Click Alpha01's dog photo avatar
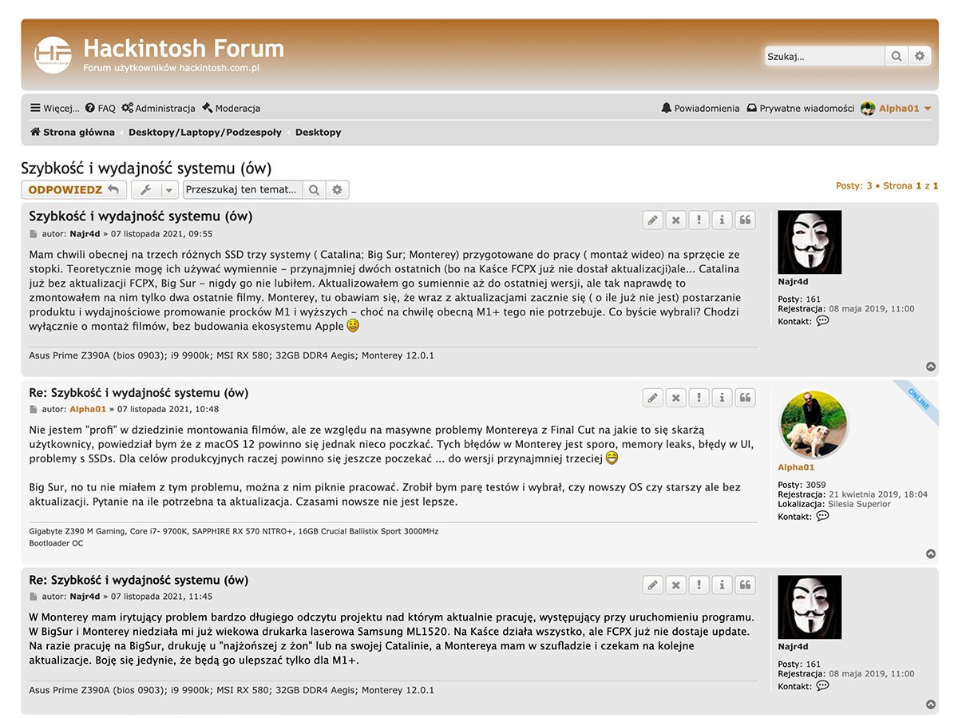This screenshot has width=958, height=718. point(814,424)
